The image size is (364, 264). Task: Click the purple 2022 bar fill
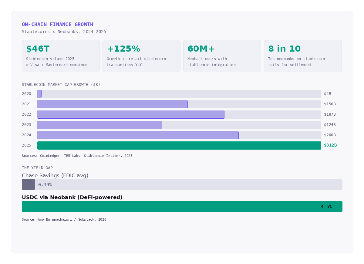pyautogui.click(x=131, y=114)
